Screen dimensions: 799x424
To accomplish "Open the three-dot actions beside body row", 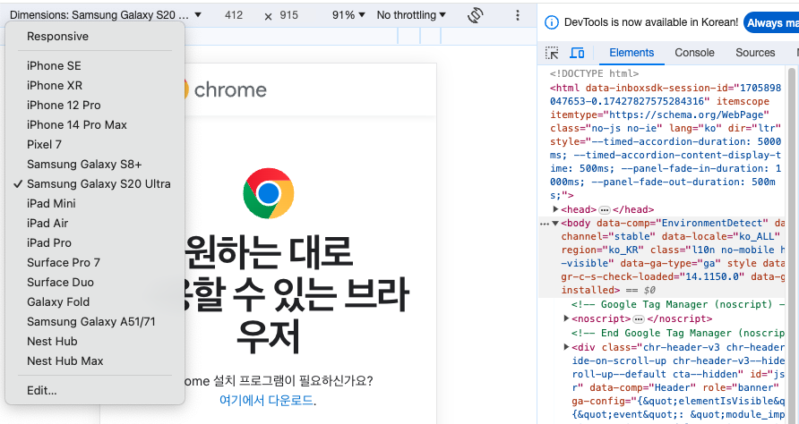I will coord(545,224).
